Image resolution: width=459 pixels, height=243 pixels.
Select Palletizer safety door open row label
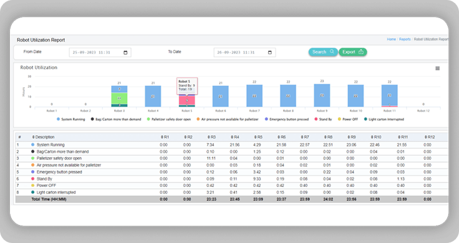pyautogui.click(x=59, y=158)
